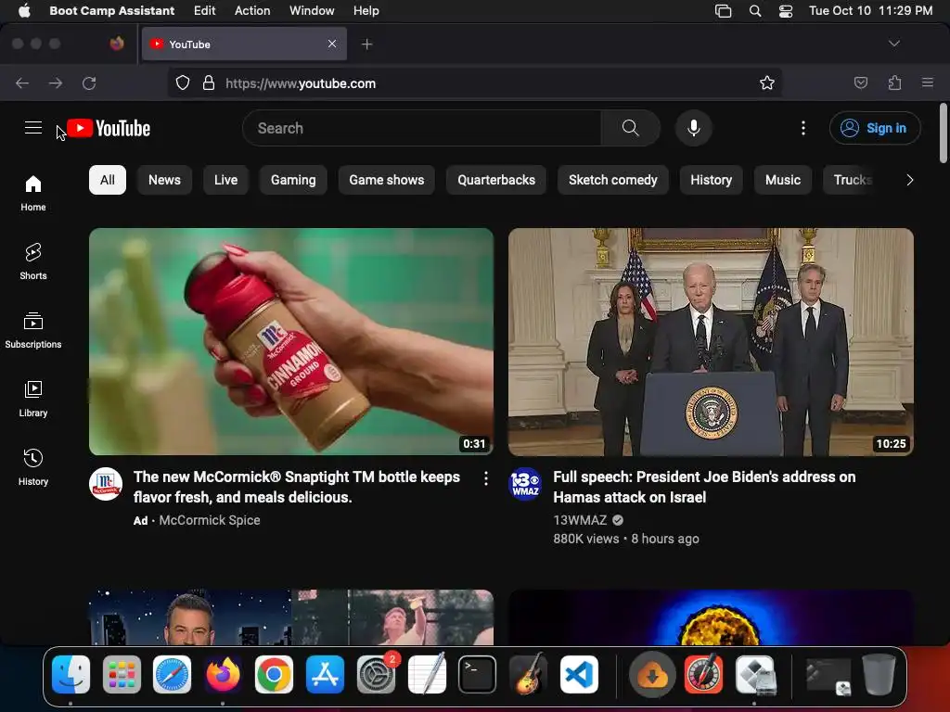Open the nighttime talk show thumbnail
This screenshot has width=950, height=712.
[291, 617]
